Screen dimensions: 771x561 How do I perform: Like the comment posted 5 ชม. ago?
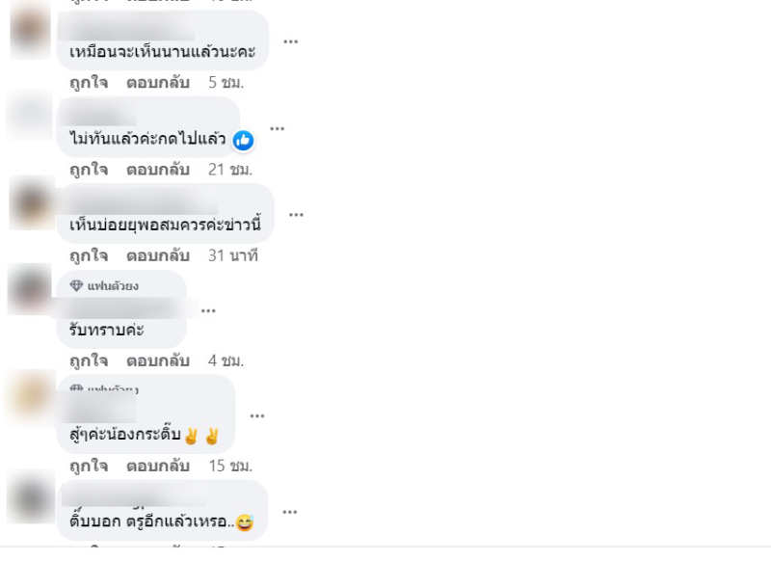[89, 82]
